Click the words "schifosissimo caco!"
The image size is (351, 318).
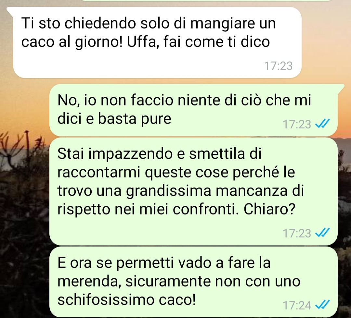126,300
